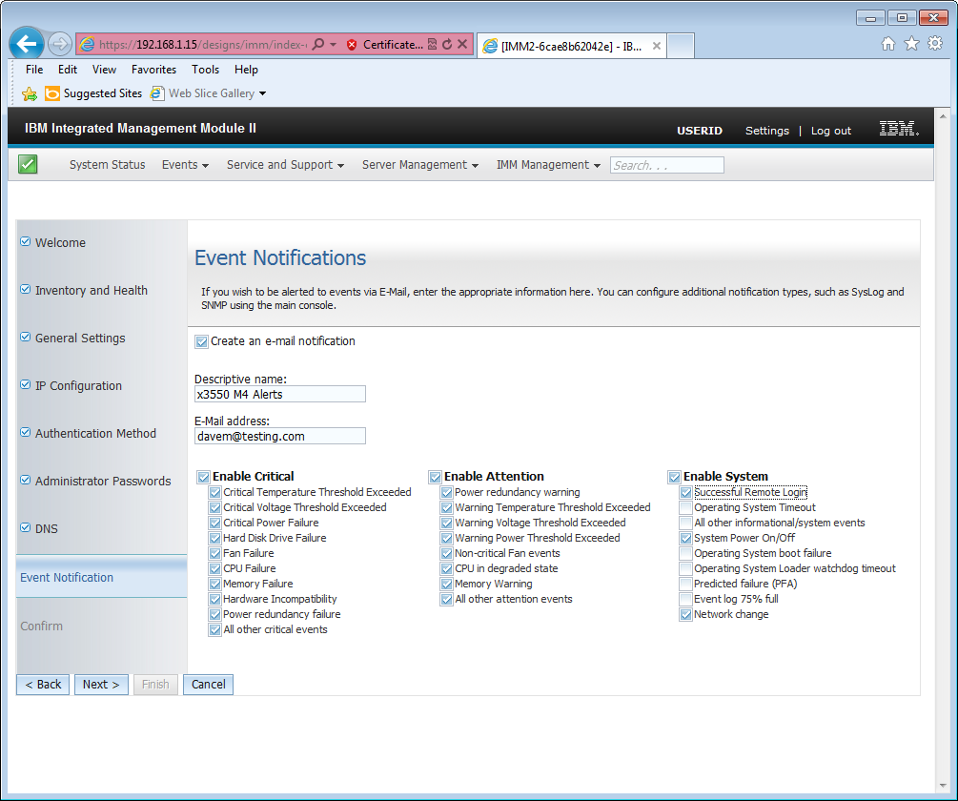This screenshot has width=958, height=801.
Task: Go to Confirm wizard step
Action: pos(42,626)
